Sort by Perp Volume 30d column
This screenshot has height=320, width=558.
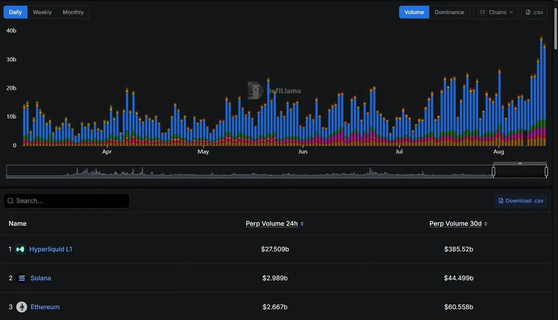[458, 223]
